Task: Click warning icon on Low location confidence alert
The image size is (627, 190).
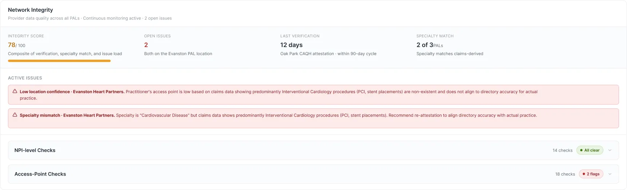Action: point(15,91)
